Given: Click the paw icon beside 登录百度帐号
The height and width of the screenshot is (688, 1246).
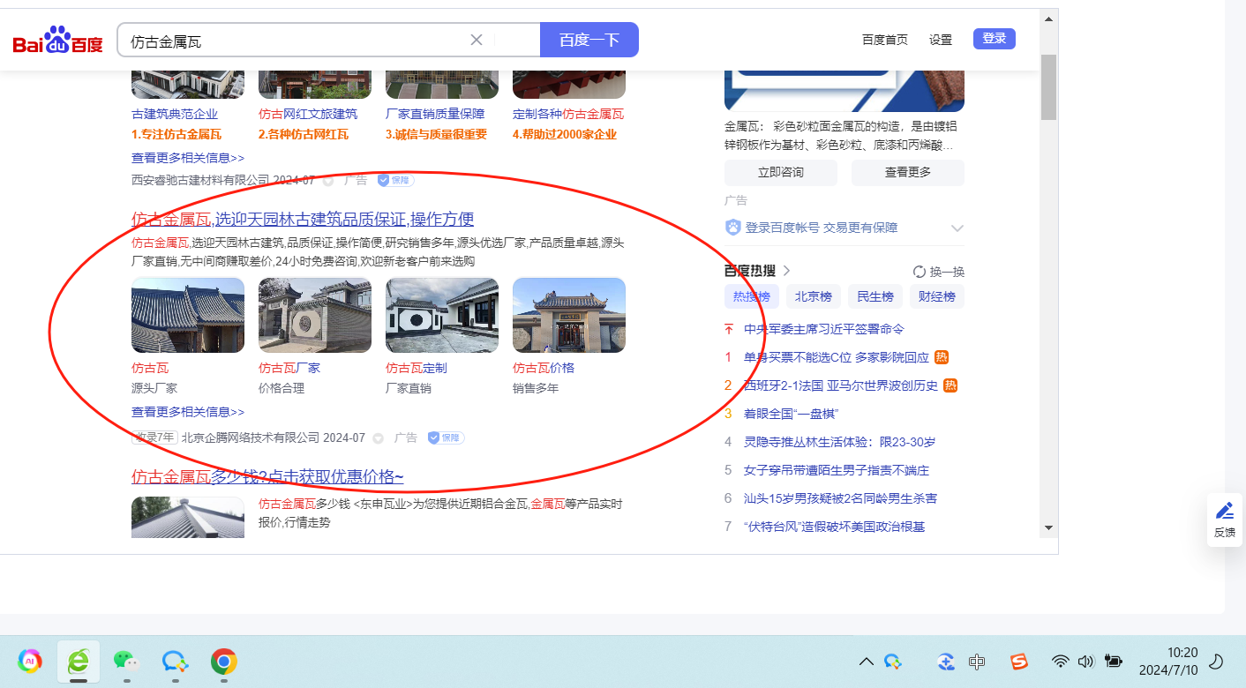Looking at the screenshot, I should [x=732, y=228].
